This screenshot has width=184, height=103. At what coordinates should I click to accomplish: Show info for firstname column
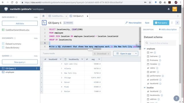[160, 60]
